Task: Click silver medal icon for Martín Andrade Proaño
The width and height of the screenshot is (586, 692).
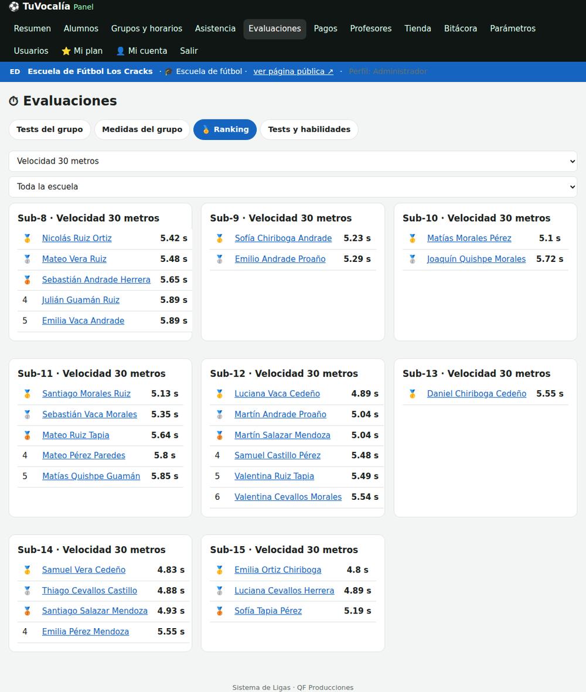Action: [x=220, y=414]
